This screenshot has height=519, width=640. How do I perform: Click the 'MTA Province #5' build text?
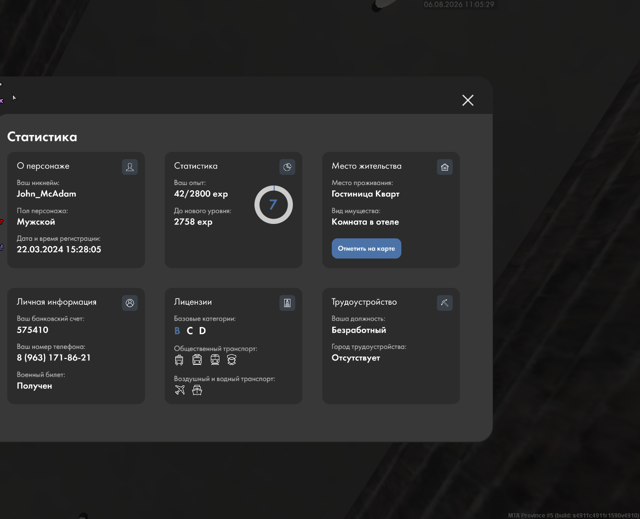click(573, 515)
